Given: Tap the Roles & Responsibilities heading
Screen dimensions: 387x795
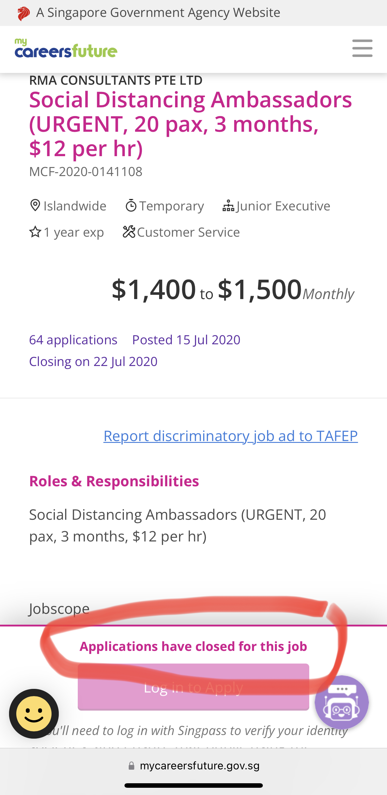Looking at the screenshot, I should [x=114, y=481].
